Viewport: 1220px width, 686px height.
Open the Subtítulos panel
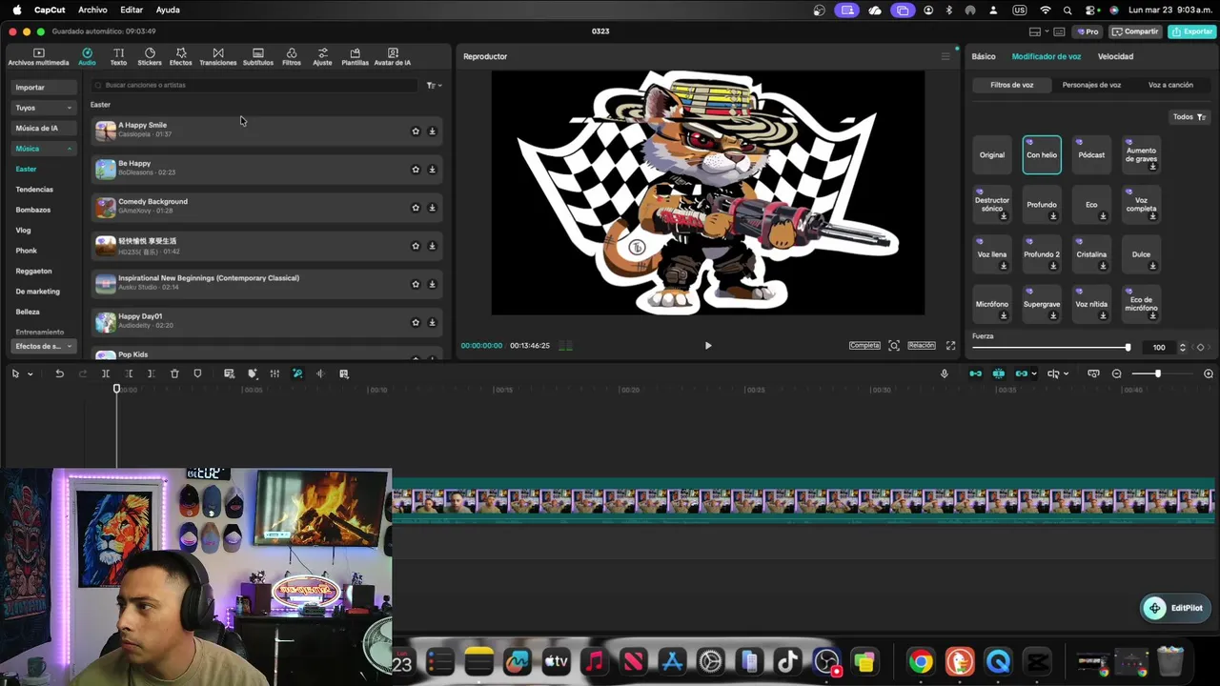(x=258, y=57)
